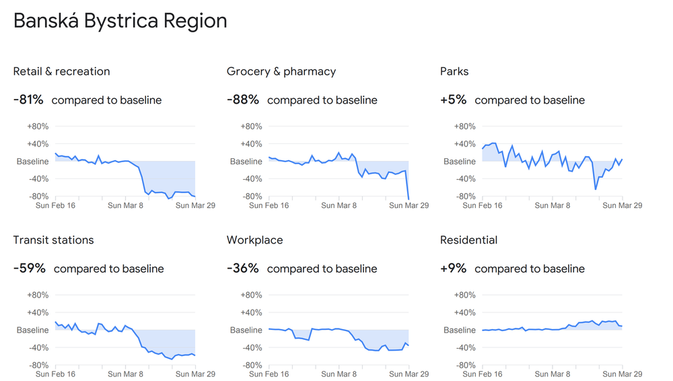Image resolution: width=673 pixels, height=381 pixels.
Task: Click Sun Feb 16 under Transit chart
Action: [55, 374]
